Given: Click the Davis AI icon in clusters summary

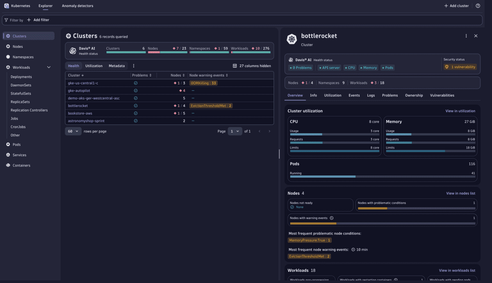Looking at the screenshot, I should (x=73, y=51).
